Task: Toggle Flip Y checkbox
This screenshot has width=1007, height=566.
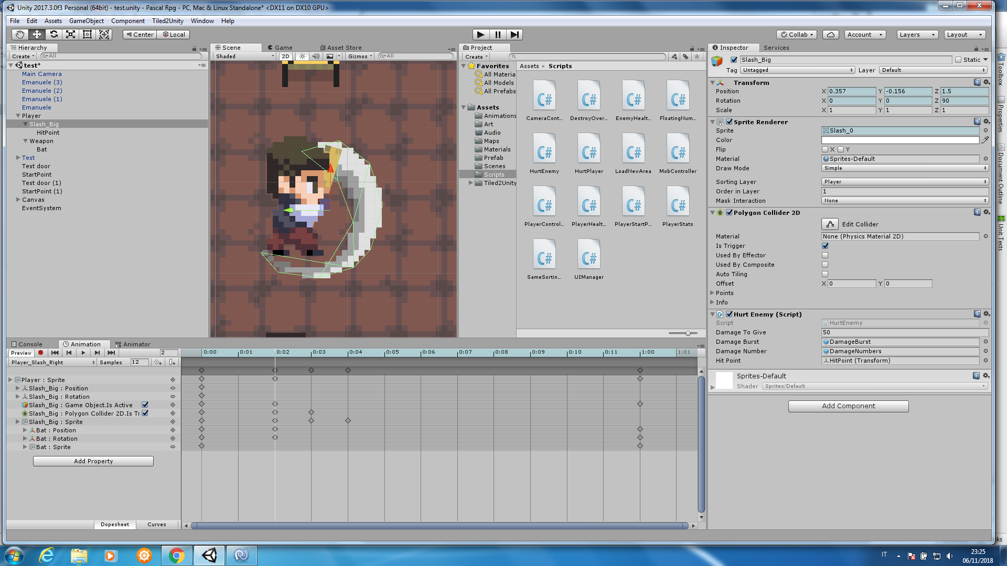Action: coord(841,149)
